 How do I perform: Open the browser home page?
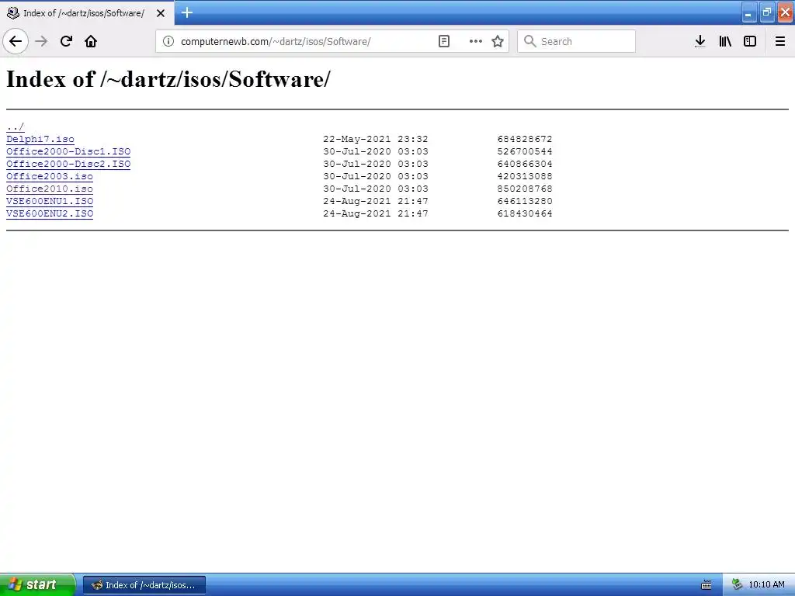(x=91, y=41)
